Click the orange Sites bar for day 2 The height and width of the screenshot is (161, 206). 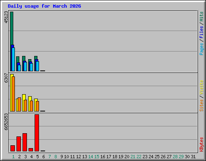click(x=19, y=104)
